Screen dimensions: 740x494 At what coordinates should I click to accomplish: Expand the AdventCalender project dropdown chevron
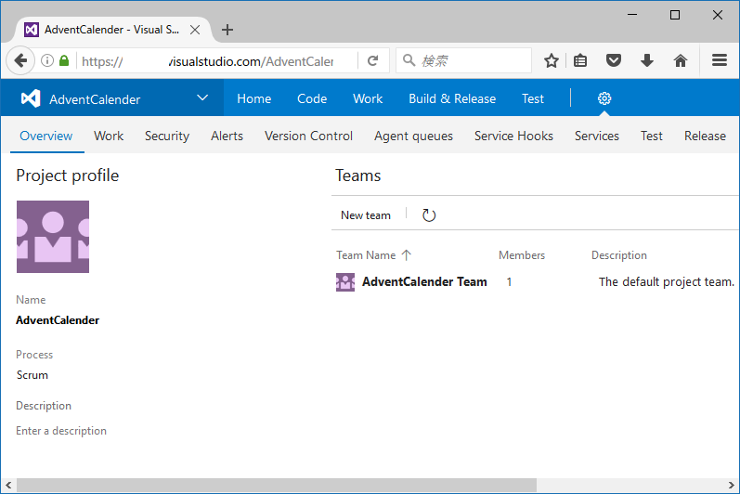pyautogui.click(x=202, y=98)
